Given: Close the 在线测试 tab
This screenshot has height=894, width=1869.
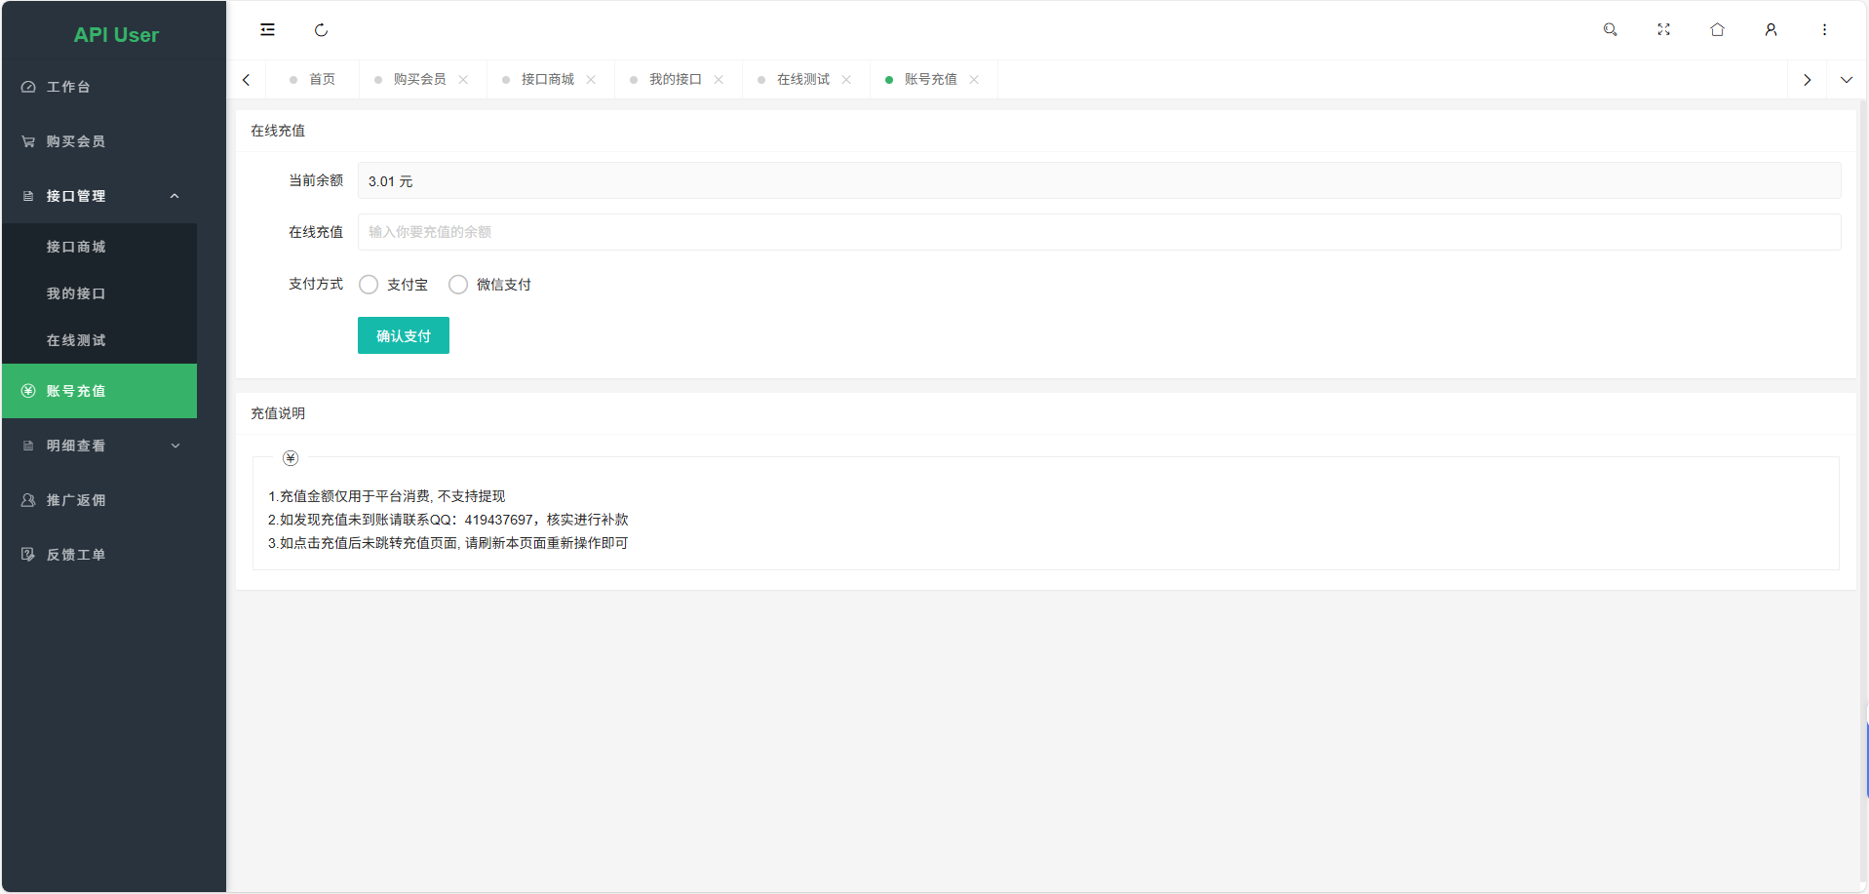Looking at the screenshot, I should (846, 79).
